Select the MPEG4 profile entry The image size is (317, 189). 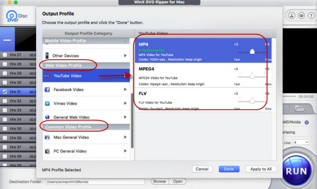click(x=203, y=75)
